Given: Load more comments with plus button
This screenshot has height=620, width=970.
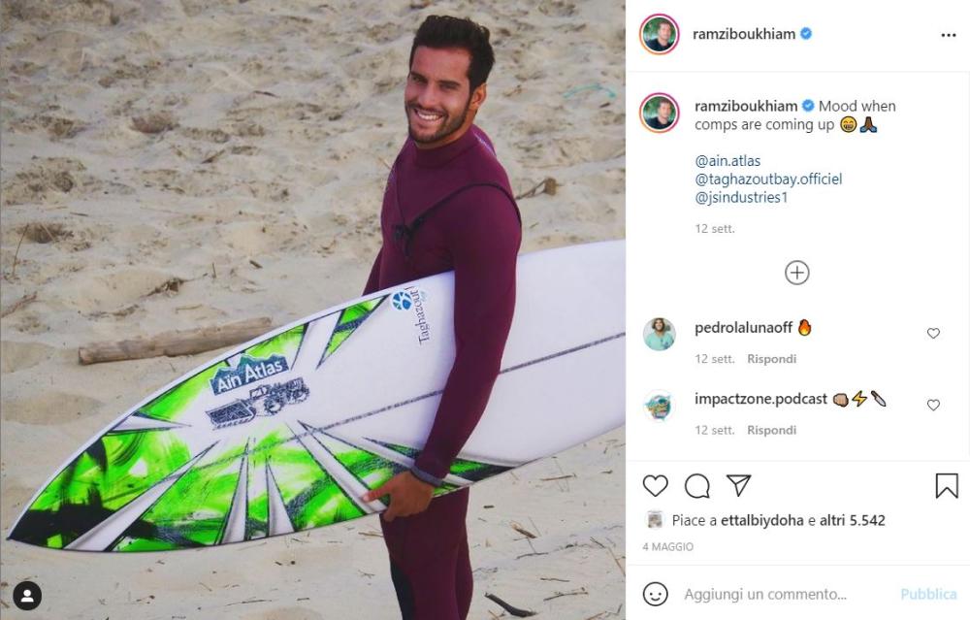Looking at the screenshot, I should [x=796, y=273].
